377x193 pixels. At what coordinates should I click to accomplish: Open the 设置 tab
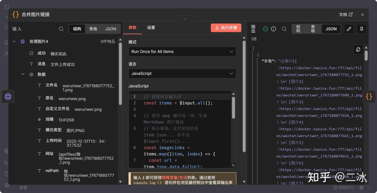click(x=151, y=28)
